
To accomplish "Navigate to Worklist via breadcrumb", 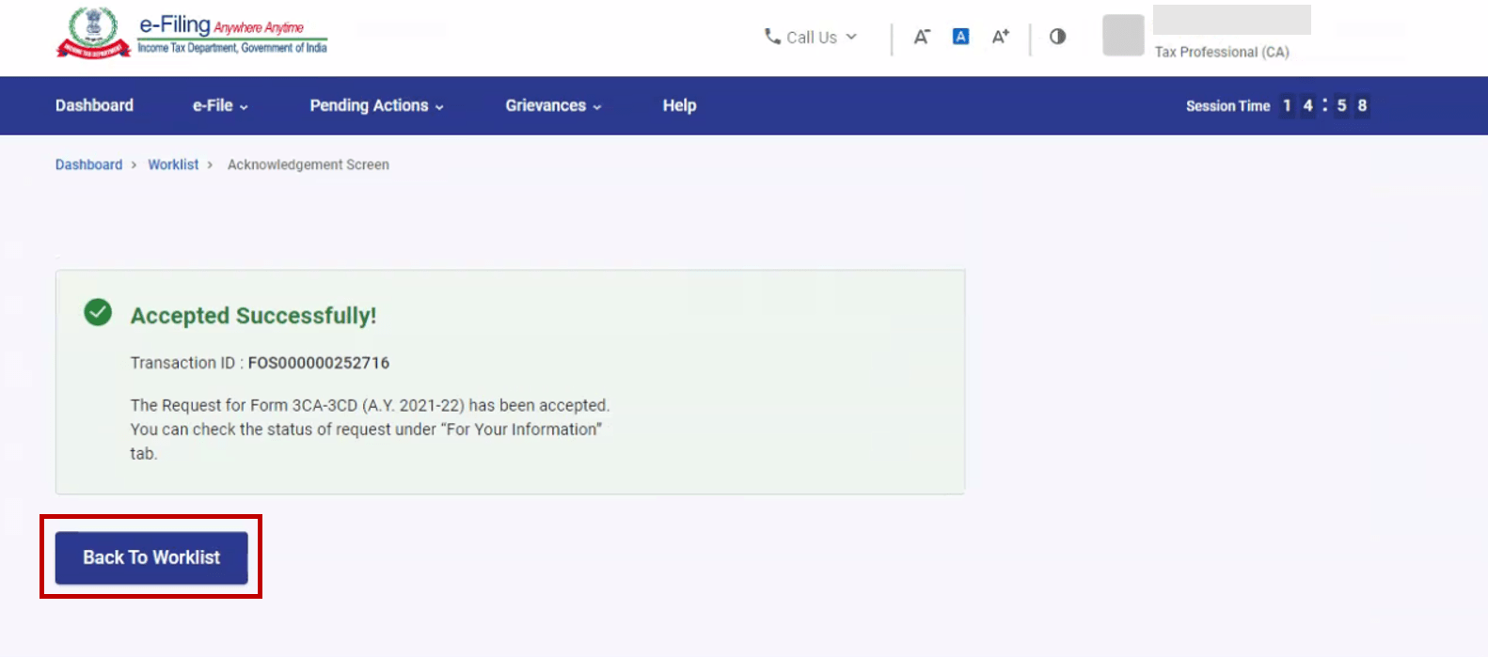I will (x=173, y=164).
